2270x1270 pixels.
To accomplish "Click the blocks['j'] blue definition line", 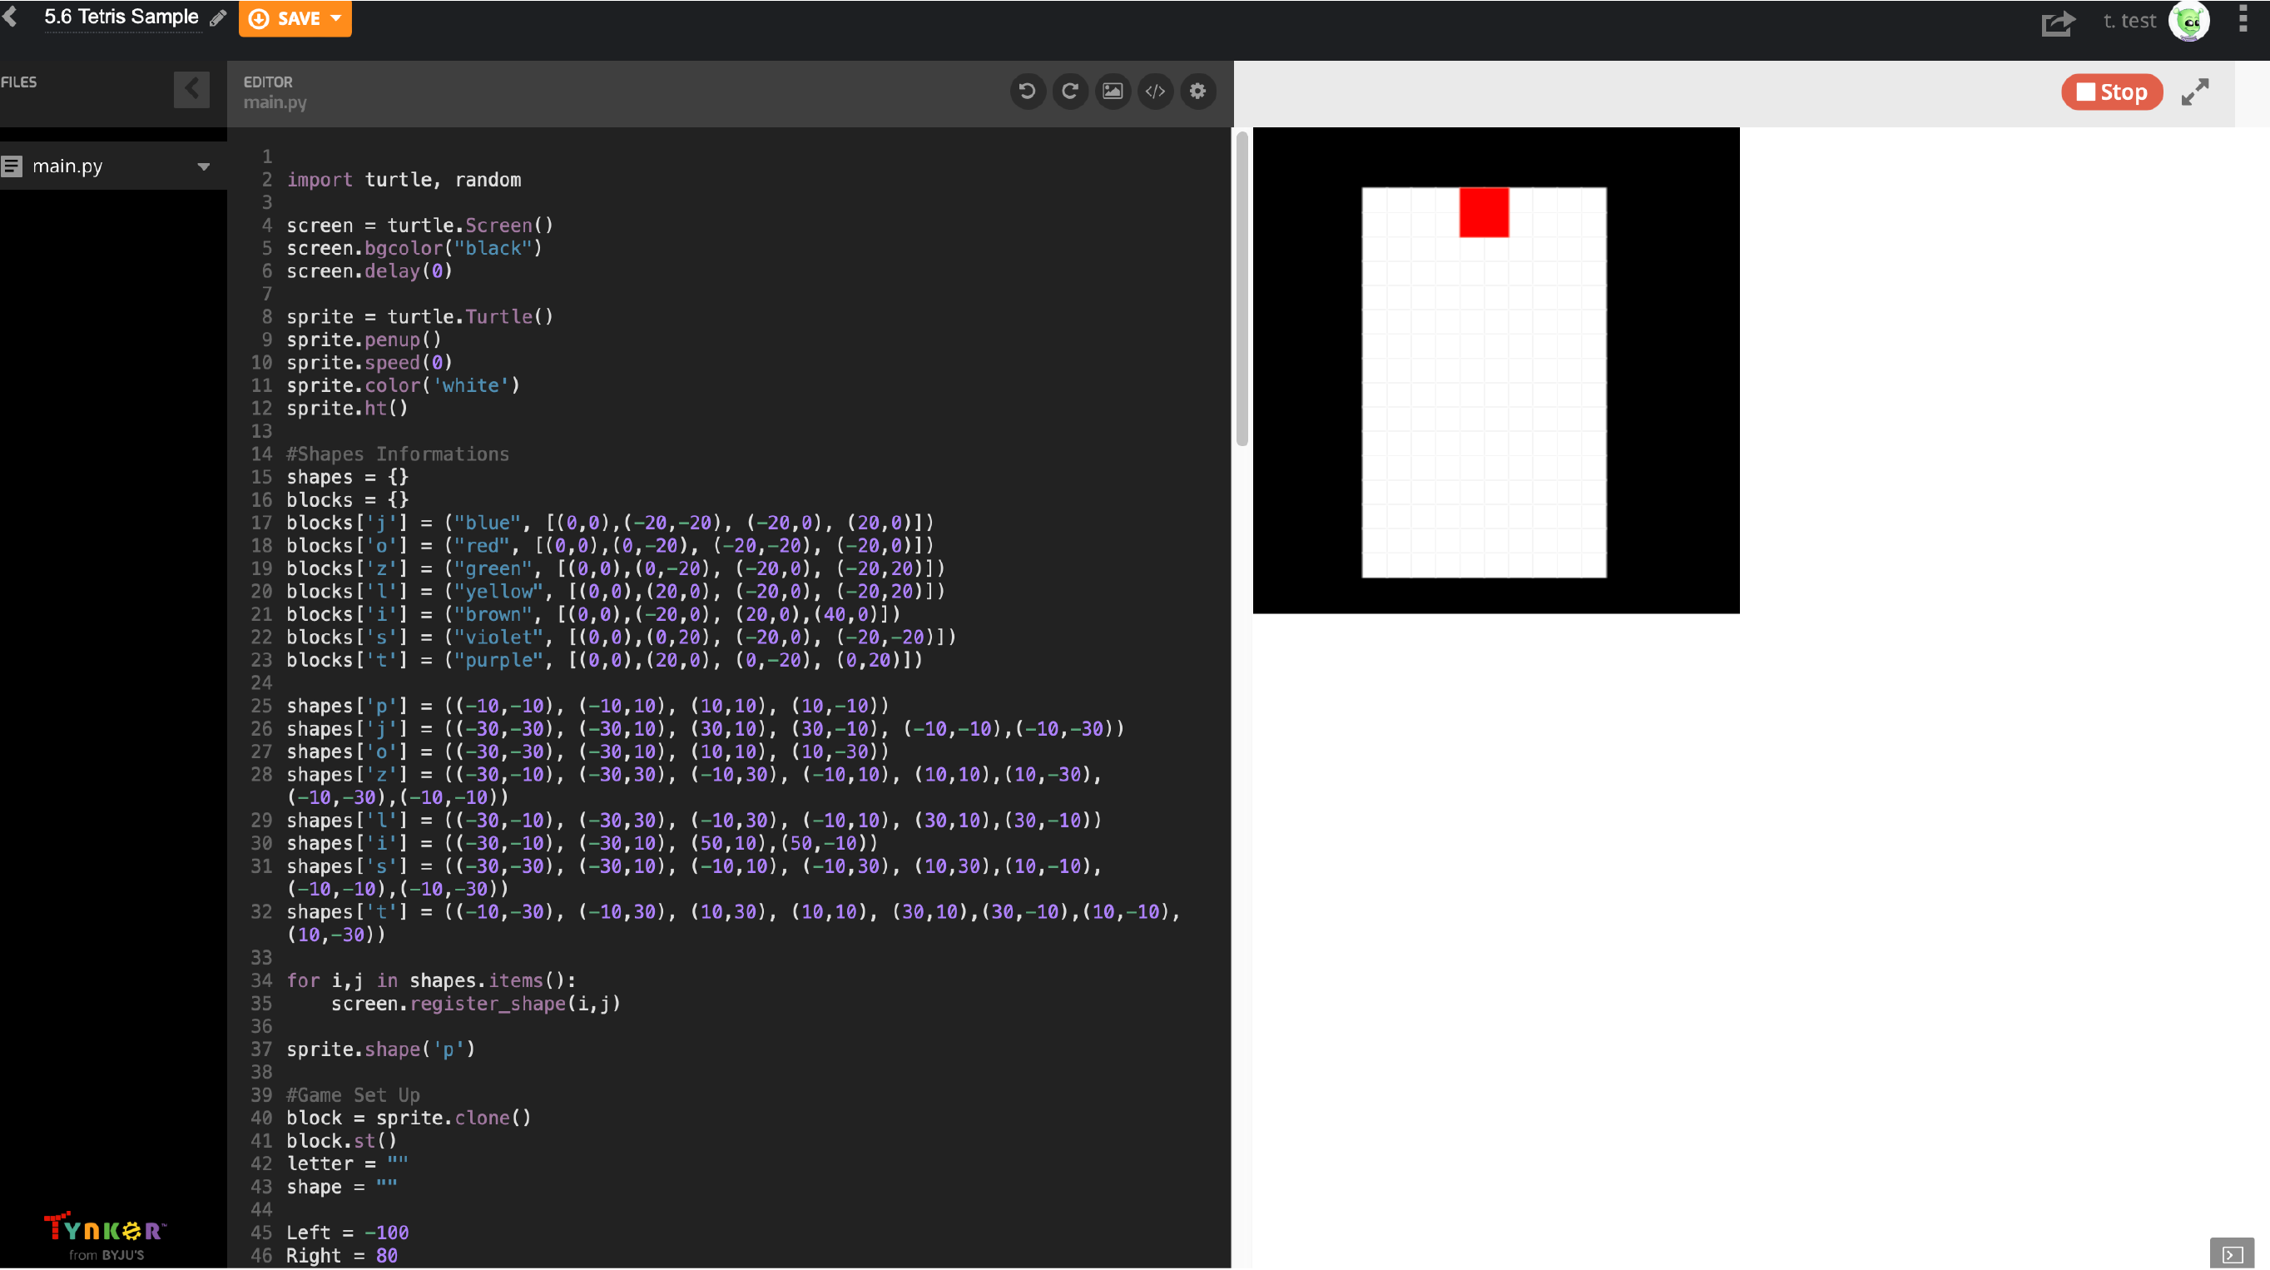I will [610, 523].
